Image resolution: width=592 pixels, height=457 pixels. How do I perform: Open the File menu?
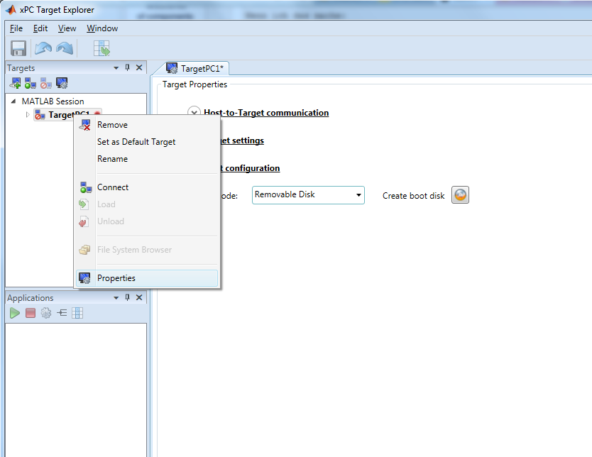pyautogui.click(x=16, y=28)
